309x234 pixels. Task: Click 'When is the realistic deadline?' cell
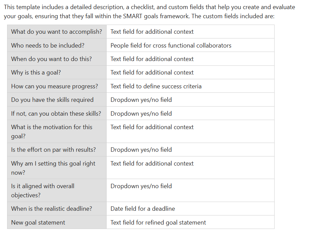point(51,209)
